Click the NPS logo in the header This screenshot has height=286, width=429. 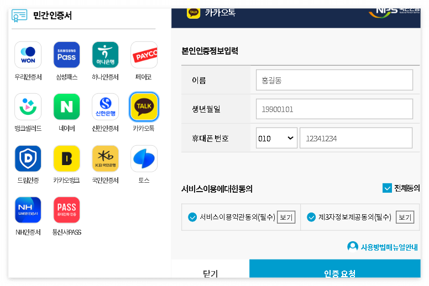(394, 12)
